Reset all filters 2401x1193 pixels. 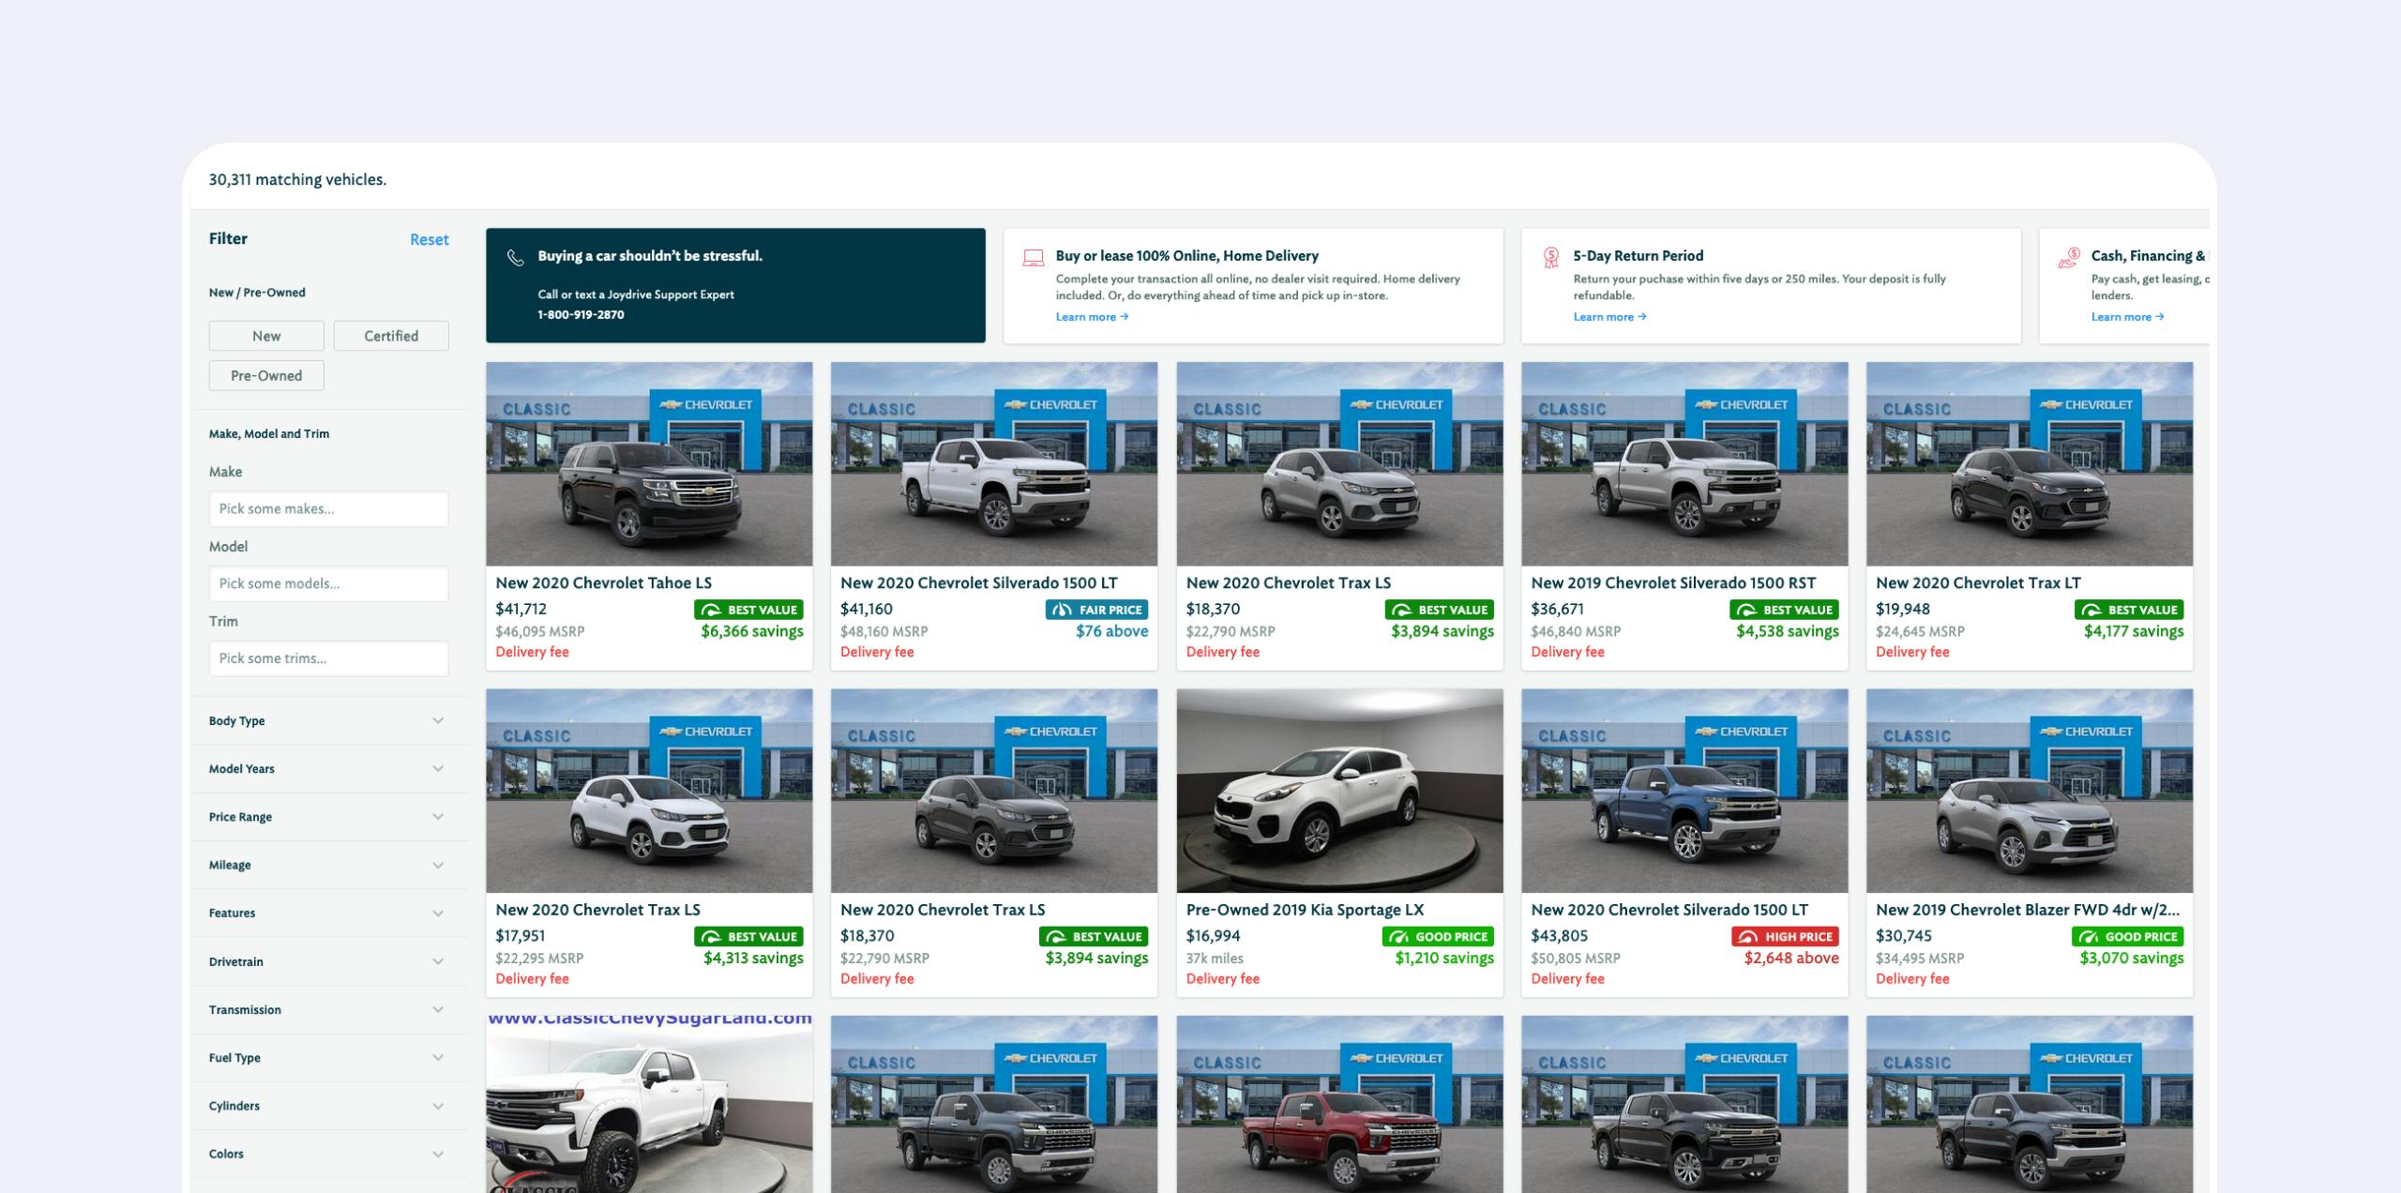[429, 239]
